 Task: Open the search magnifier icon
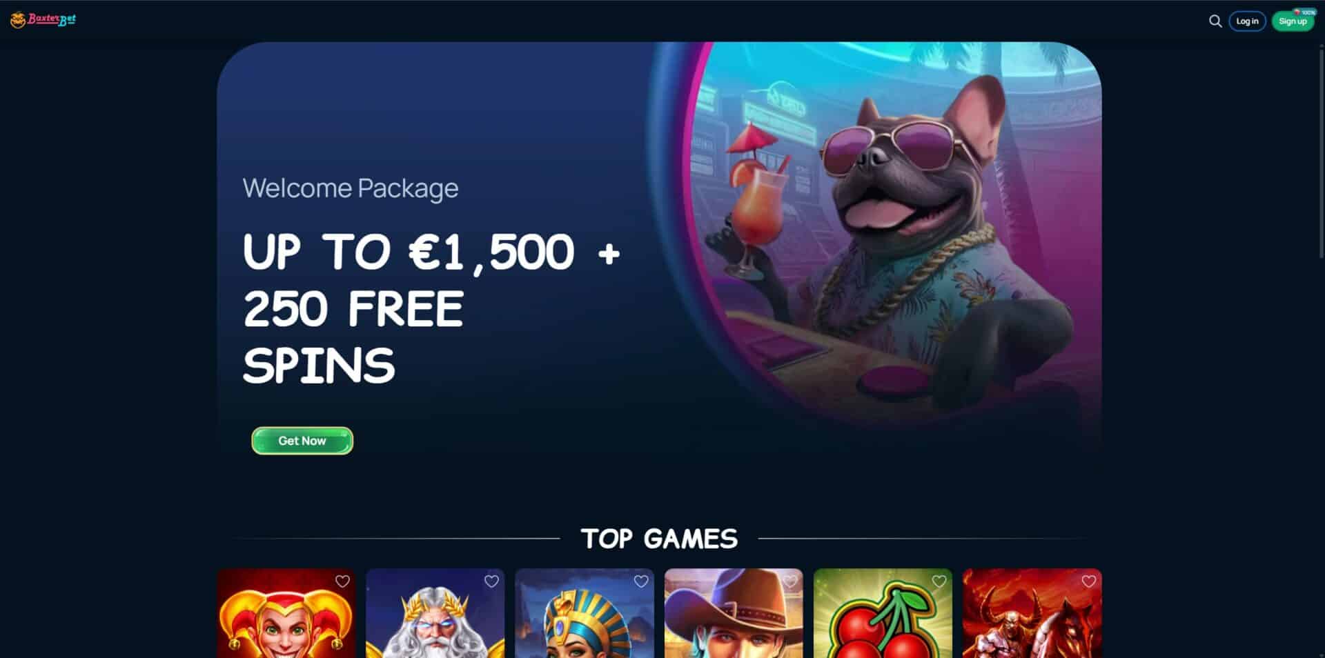1215,21
